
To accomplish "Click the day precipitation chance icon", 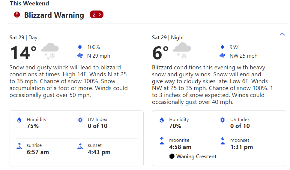I will 80,47.
